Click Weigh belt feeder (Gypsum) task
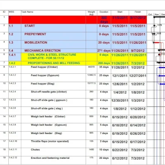The width and height of the screenshot is (165, 165). [49, 125]
